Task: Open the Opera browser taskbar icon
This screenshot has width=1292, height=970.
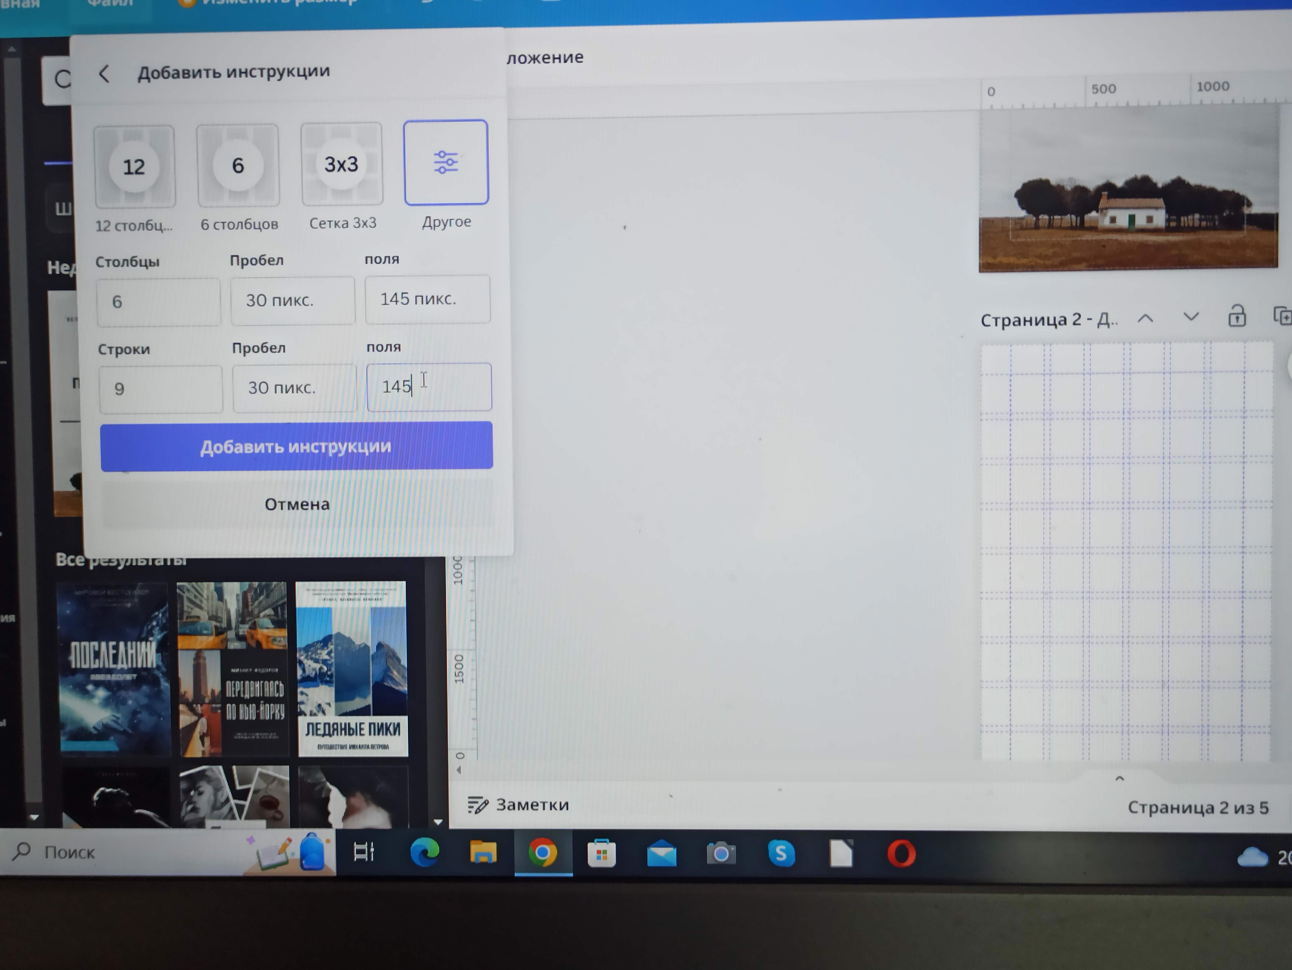Action: [x=901, y=854]
